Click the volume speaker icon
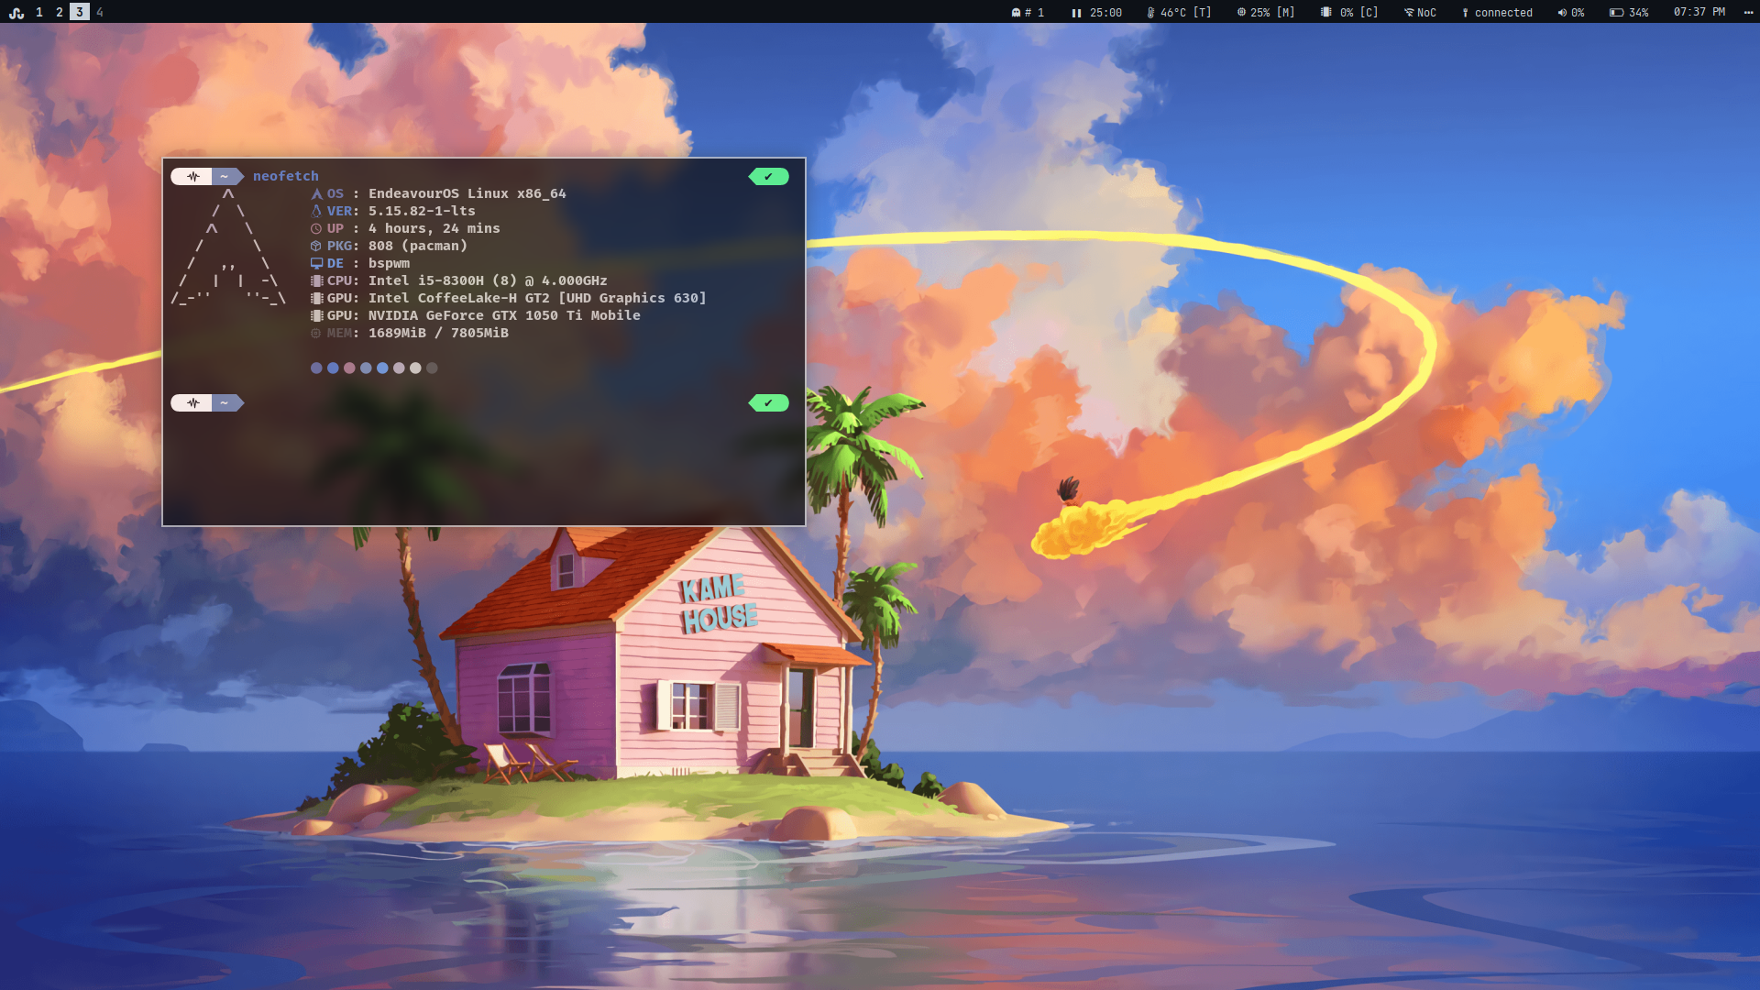The image size is (1760, 990). (x=1562, y=13)
